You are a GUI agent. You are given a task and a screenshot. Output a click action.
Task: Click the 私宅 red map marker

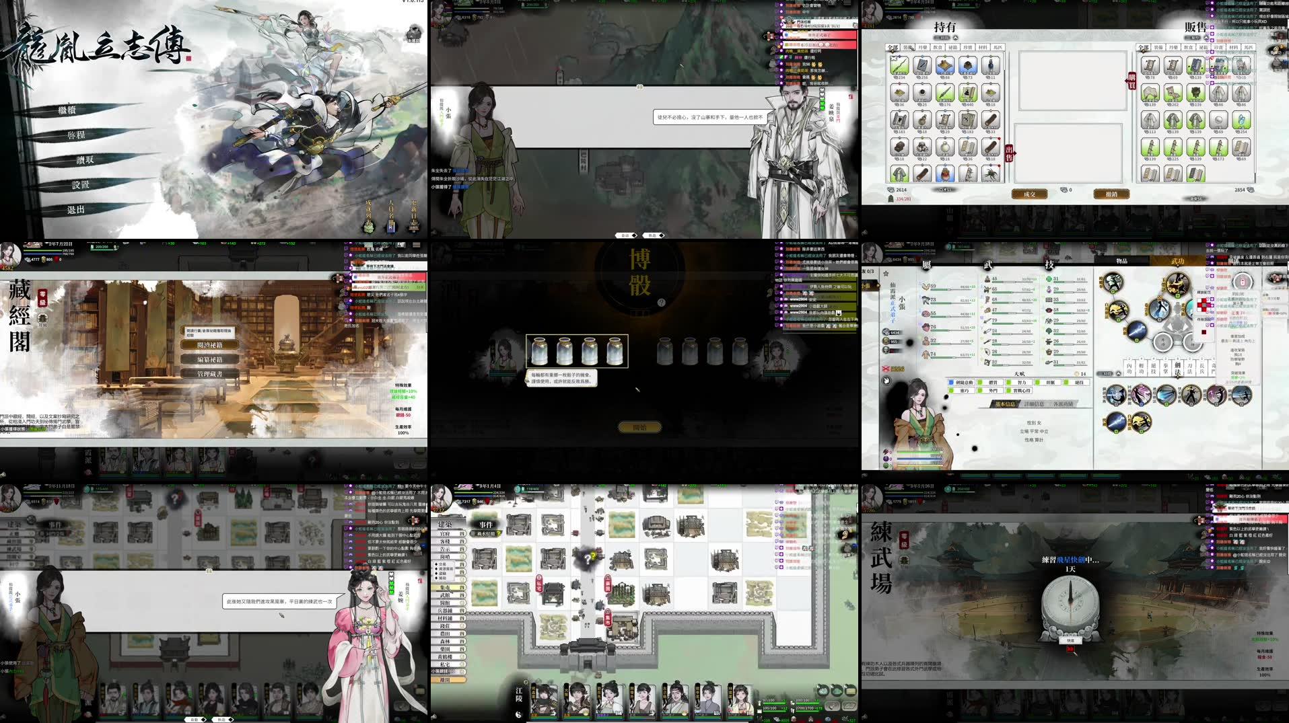[539, 582]
